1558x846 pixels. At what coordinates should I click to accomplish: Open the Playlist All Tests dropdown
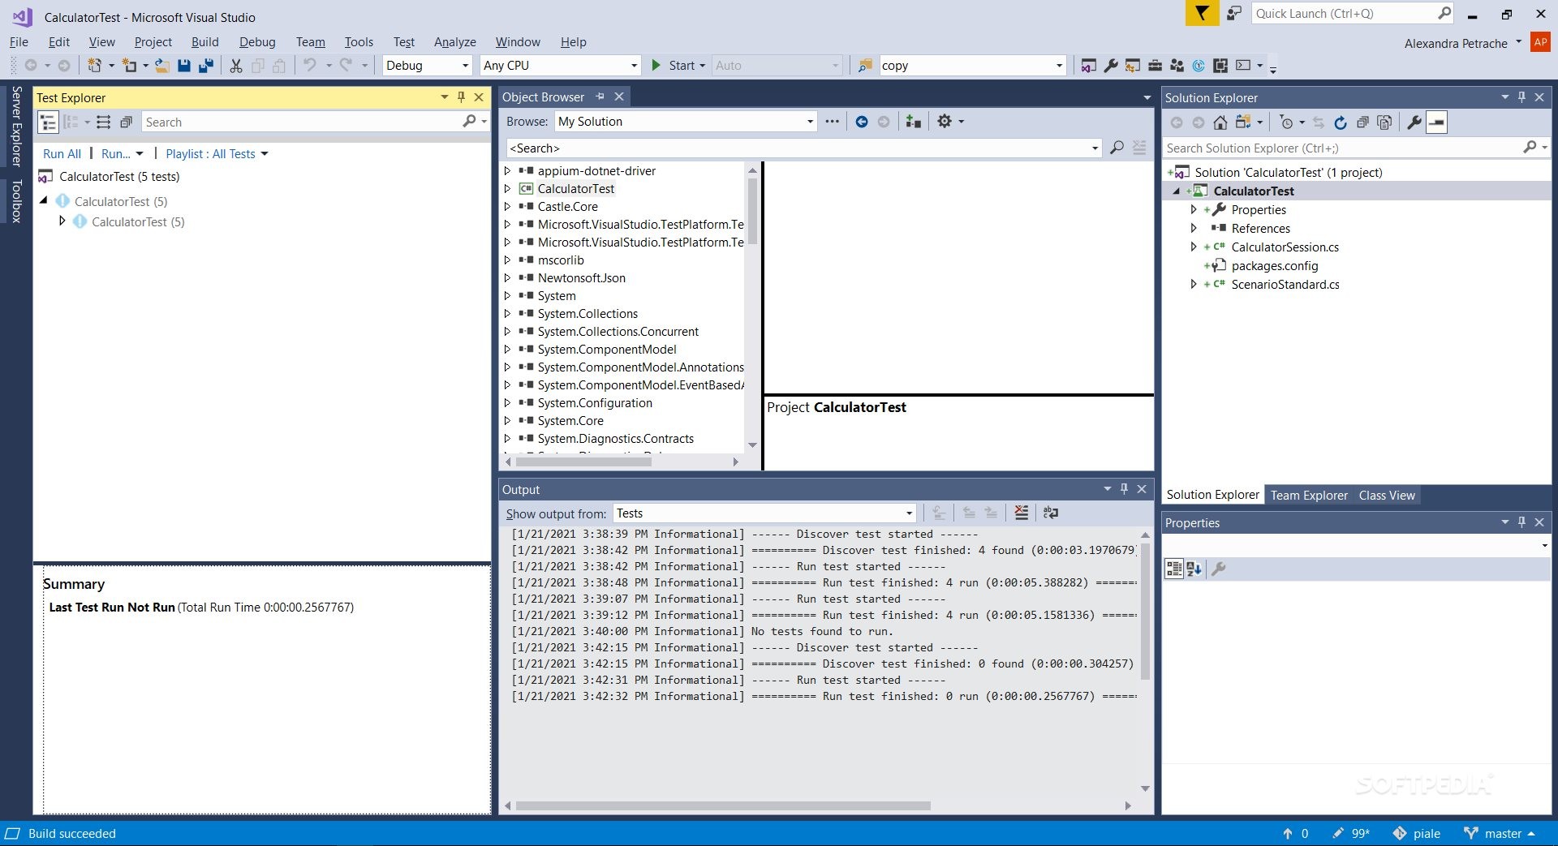point(217,154)
